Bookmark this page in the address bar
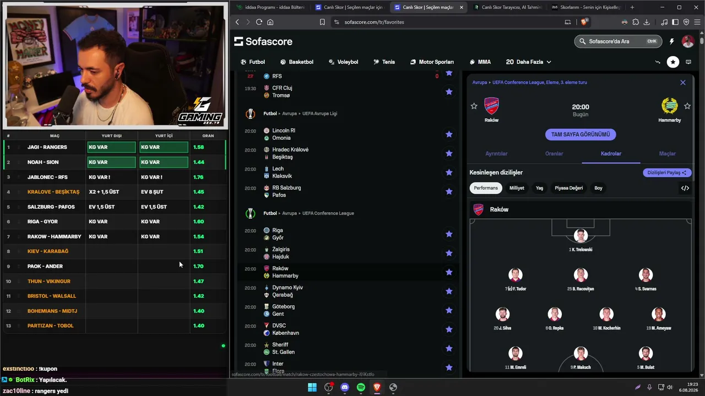Image resolution: width=705 pixels, height=396 pixels. (x=322, y=22)
